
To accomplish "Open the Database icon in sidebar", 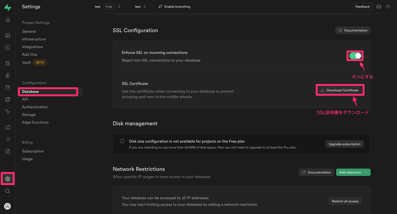I will [x=8, y=63].
